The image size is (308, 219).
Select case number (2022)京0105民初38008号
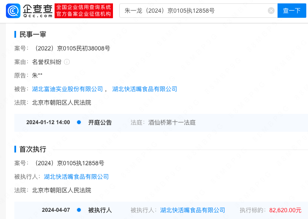point(72,48)
